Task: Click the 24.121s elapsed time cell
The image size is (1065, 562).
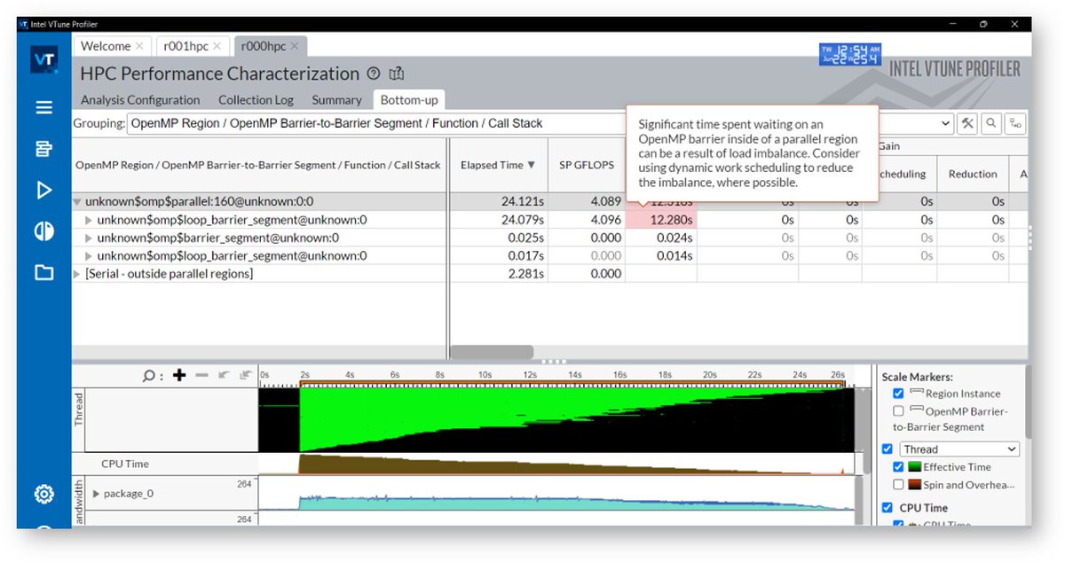Action: click(498, 202)
